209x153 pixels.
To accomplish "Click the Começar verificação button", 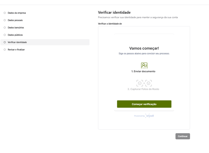I will (144, 104).
